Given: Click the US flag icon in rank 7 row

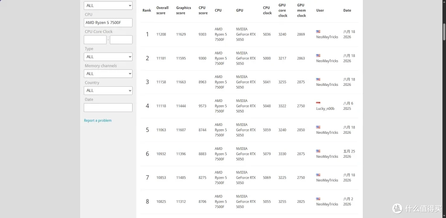Looking at the screenshot, I should (x=318, y=175).
